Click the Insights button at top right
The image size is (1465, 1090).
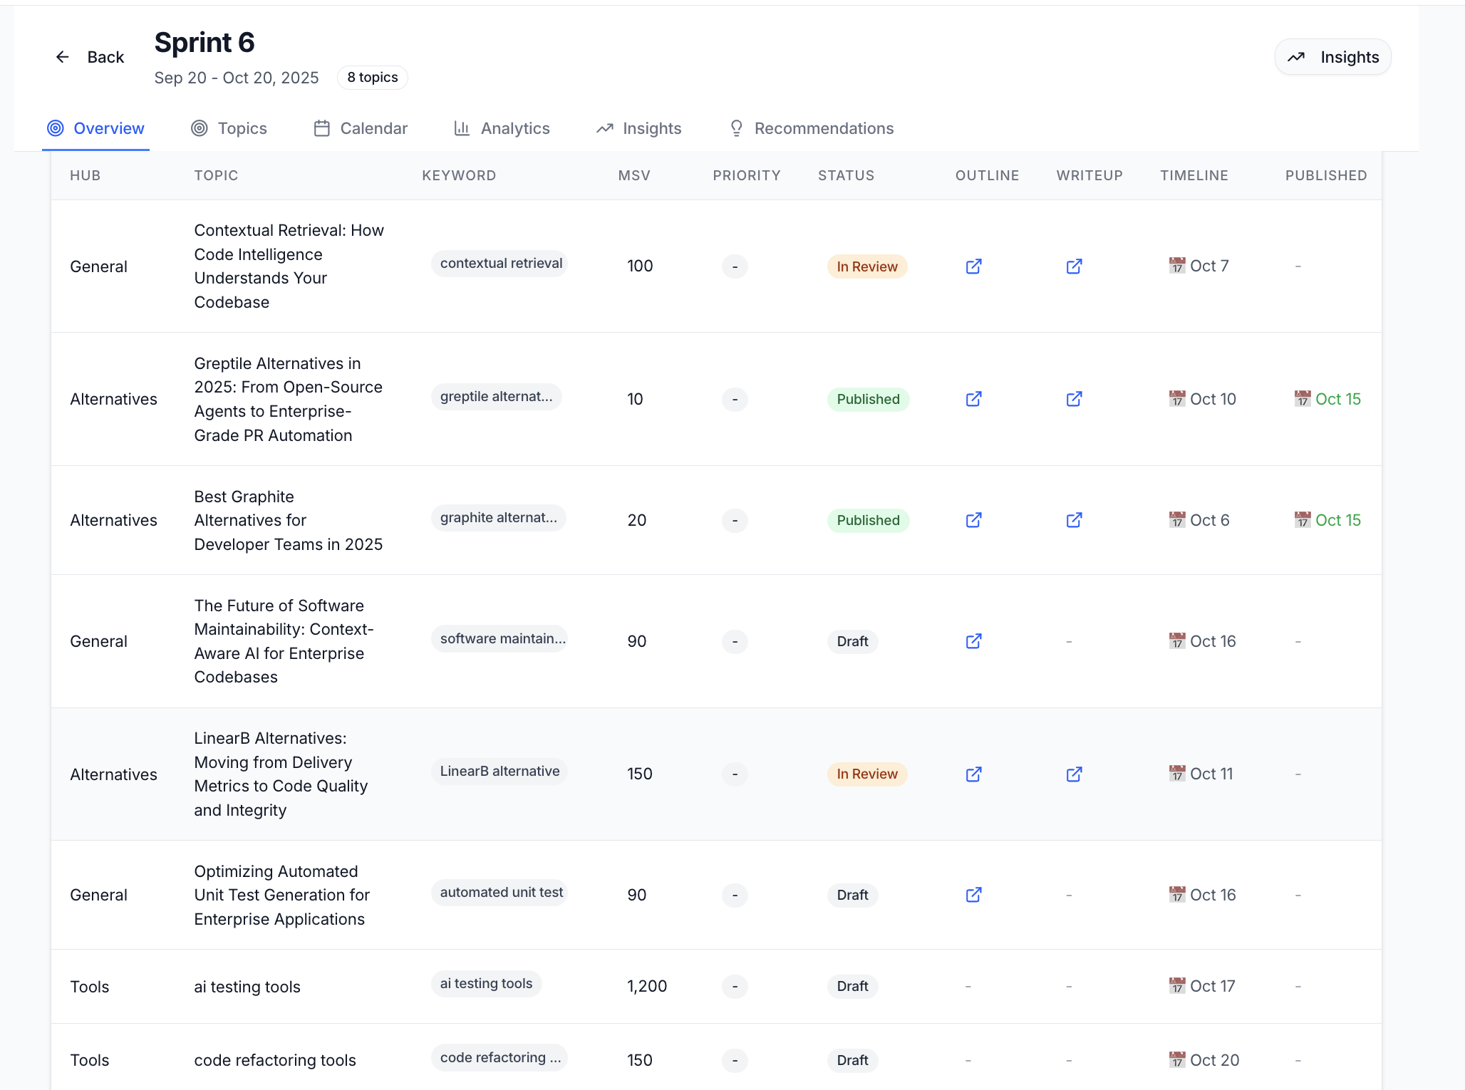click(1332, 56)
